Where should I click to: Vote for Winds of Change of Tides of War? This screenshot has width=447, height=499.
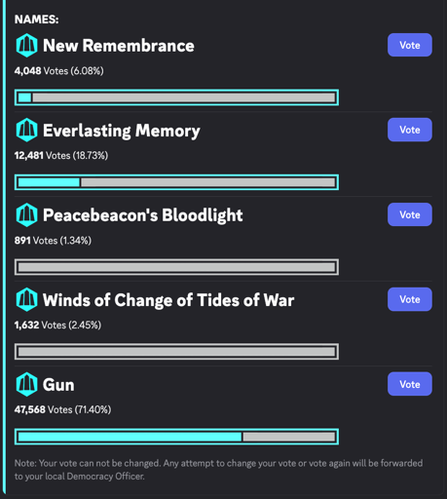click(410, 299)
